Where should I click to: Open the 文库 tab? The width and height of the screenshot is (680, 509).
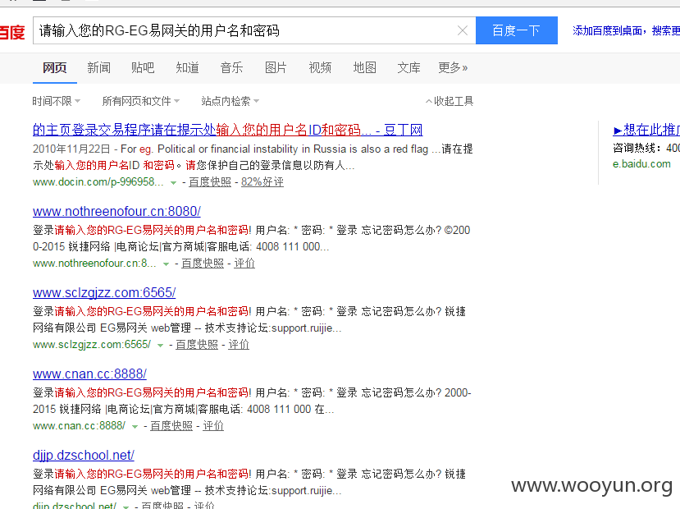click(409, 67)
